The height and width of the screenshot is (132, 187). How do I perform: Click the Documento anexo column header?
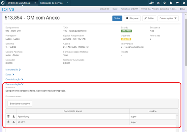click(x=73, y=111)
